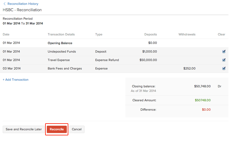Screen dimensions: 229x141
Task: Click the Clear column header
Action: [x=221, y=34]
